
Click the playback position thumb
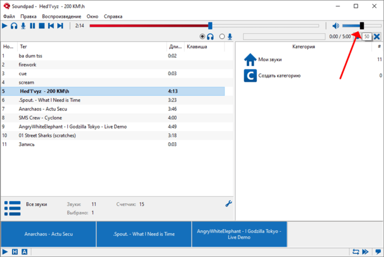pyautogui.click(x=210, y=25)
